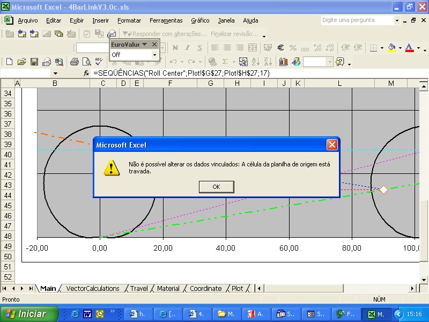Click the Print icon

[x=74, y=62]
